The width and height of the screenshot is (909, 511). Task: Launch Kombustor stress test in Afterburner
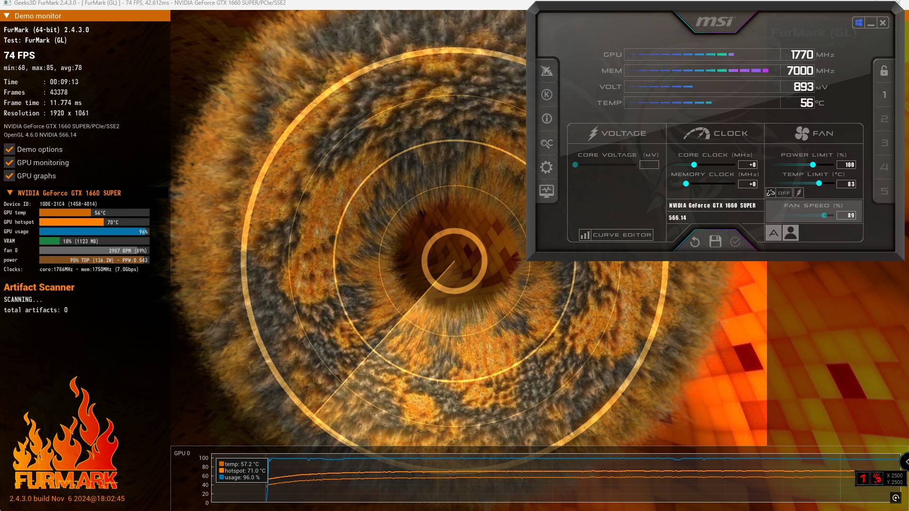tap(547, 95)
